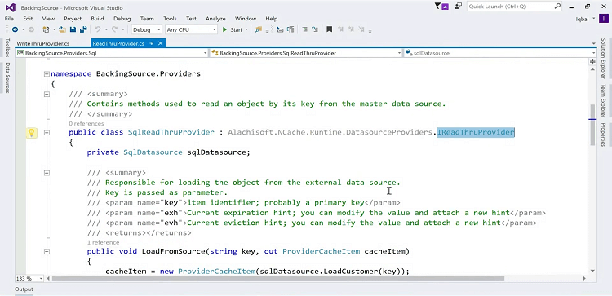The image size is (612, 296).
Task: Open the View menu
Action: pos(48,18)
